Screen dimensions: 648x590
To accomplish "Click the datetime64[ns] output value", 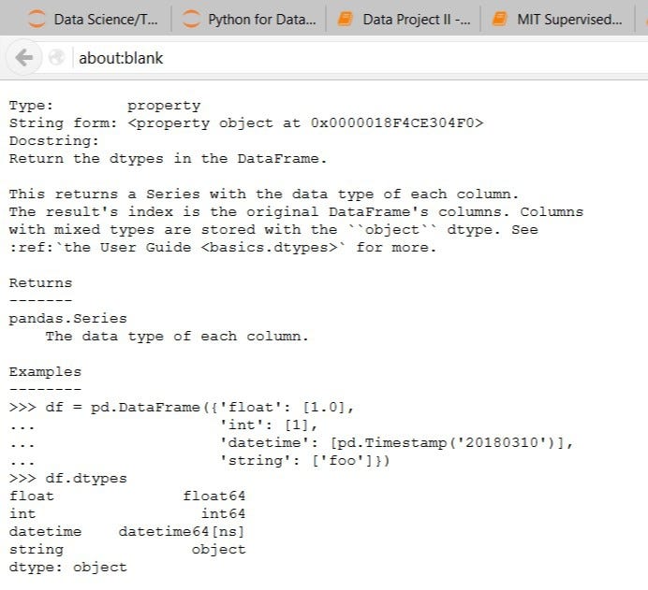I will click(x=182, y=531).
